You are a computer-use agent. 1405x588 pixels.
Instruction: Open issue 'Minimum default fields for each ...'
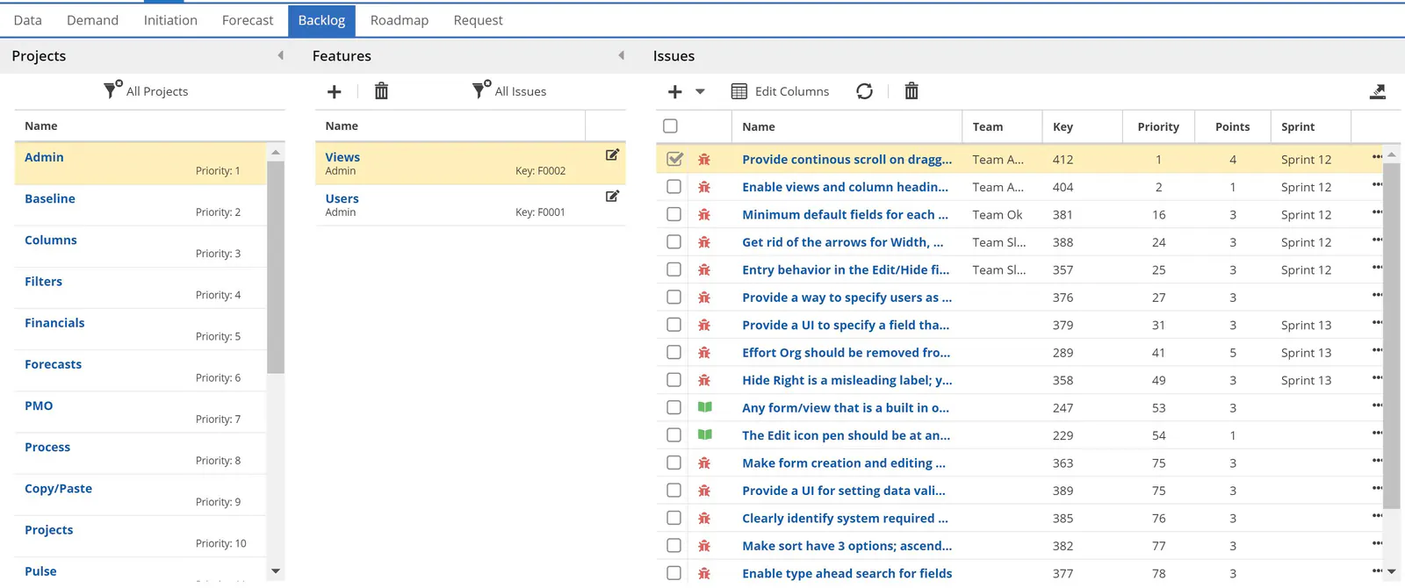click(x=846, y=215)
